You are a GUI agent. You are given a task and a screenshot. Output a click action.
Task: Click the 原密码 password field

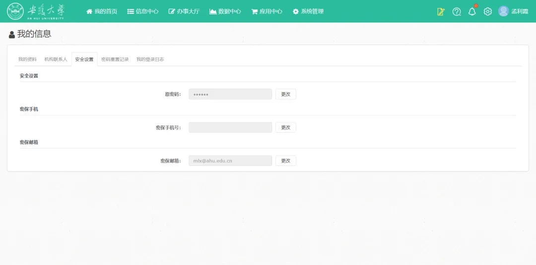230,94
